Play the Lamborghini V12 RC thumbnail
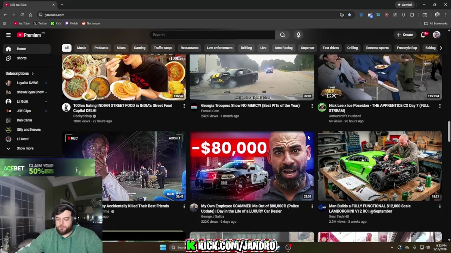This screenshot has height=253, width=451. point(380,166)
